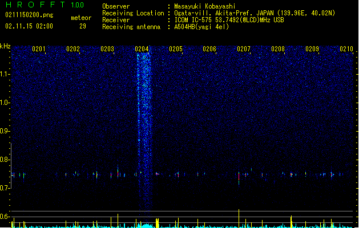The image size is (359, 228).
Task: Click the 0204 time marker
Action: click(x=142, y=48)
